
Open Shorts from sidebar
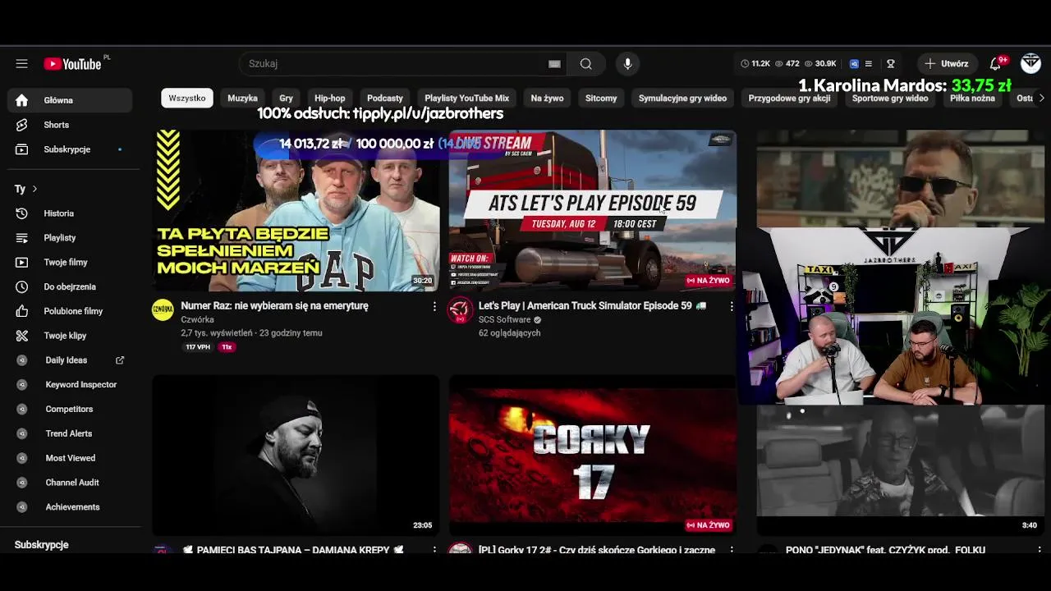[70, 125]
